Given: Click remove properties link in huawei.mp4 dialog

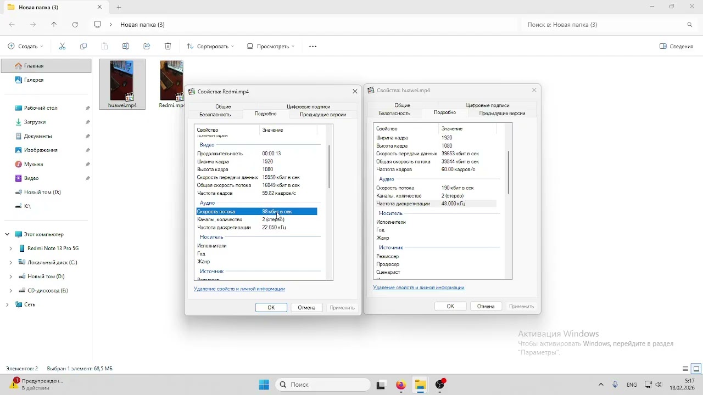Looking at the screenshot, I should pos(419,287).
